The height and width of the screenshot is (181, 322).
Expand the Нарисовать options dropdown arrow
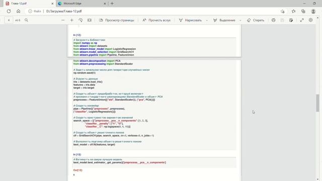tap(207, 20)
